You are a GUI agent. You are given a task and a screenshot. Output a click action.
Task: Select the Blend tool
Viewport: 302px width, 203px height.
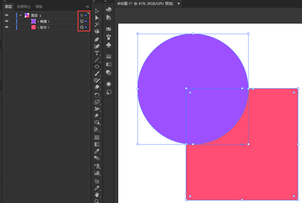tap(97, 158)
